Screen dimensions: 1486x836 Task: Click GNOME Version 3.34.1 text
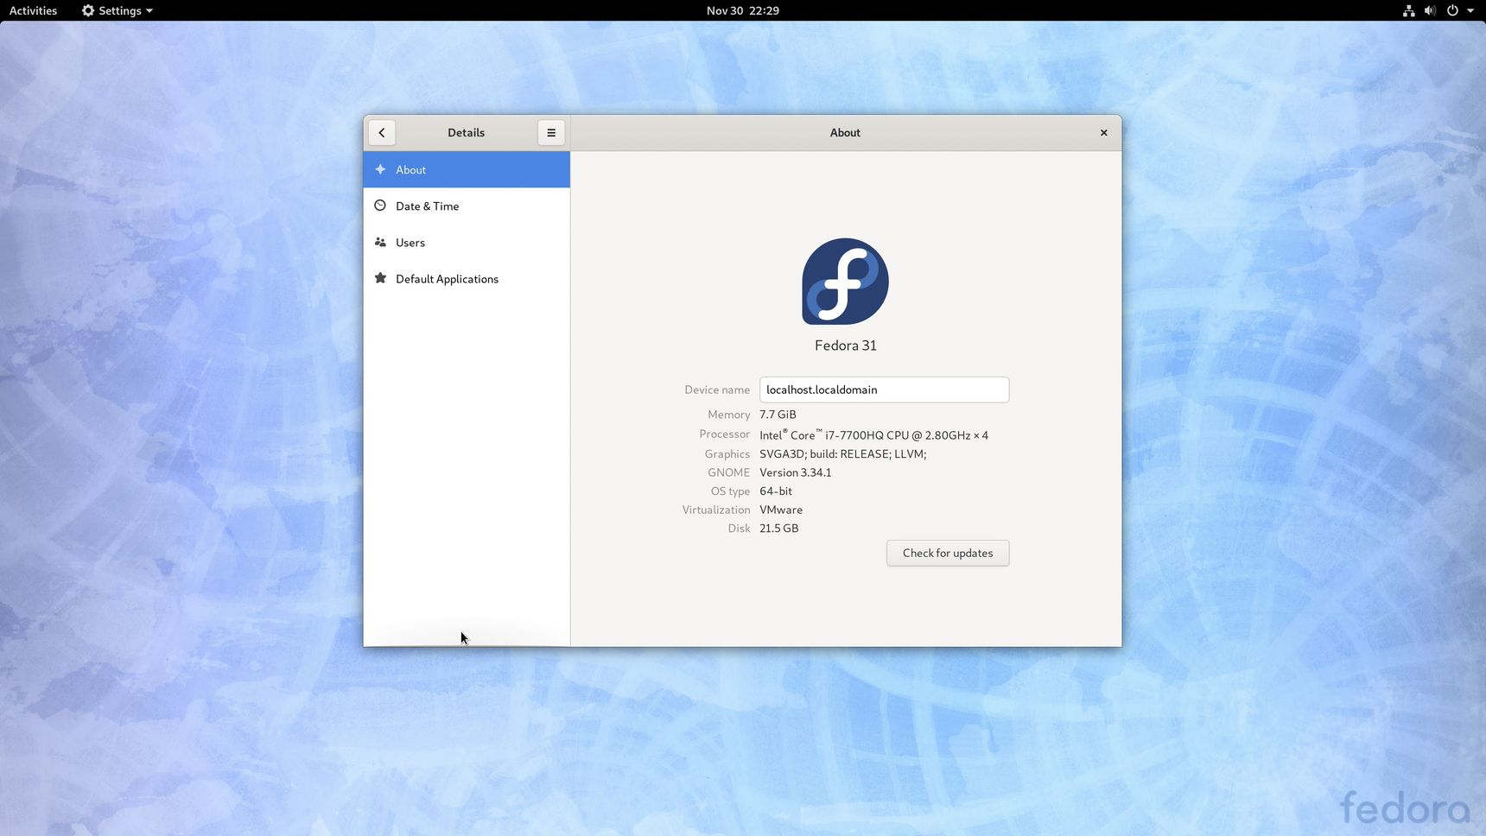796,472
